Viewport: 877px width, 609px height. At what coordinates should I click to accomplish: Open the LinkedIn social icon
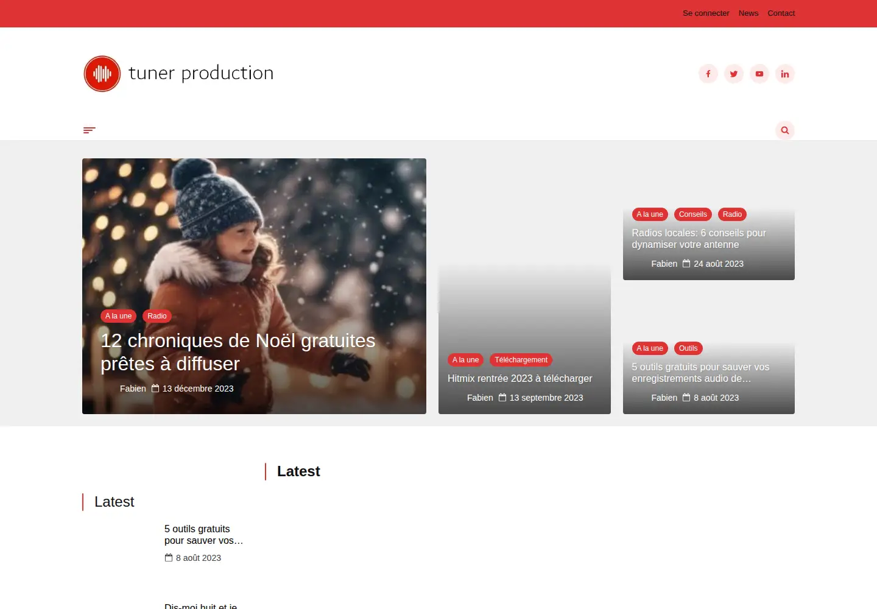(785, 74)
